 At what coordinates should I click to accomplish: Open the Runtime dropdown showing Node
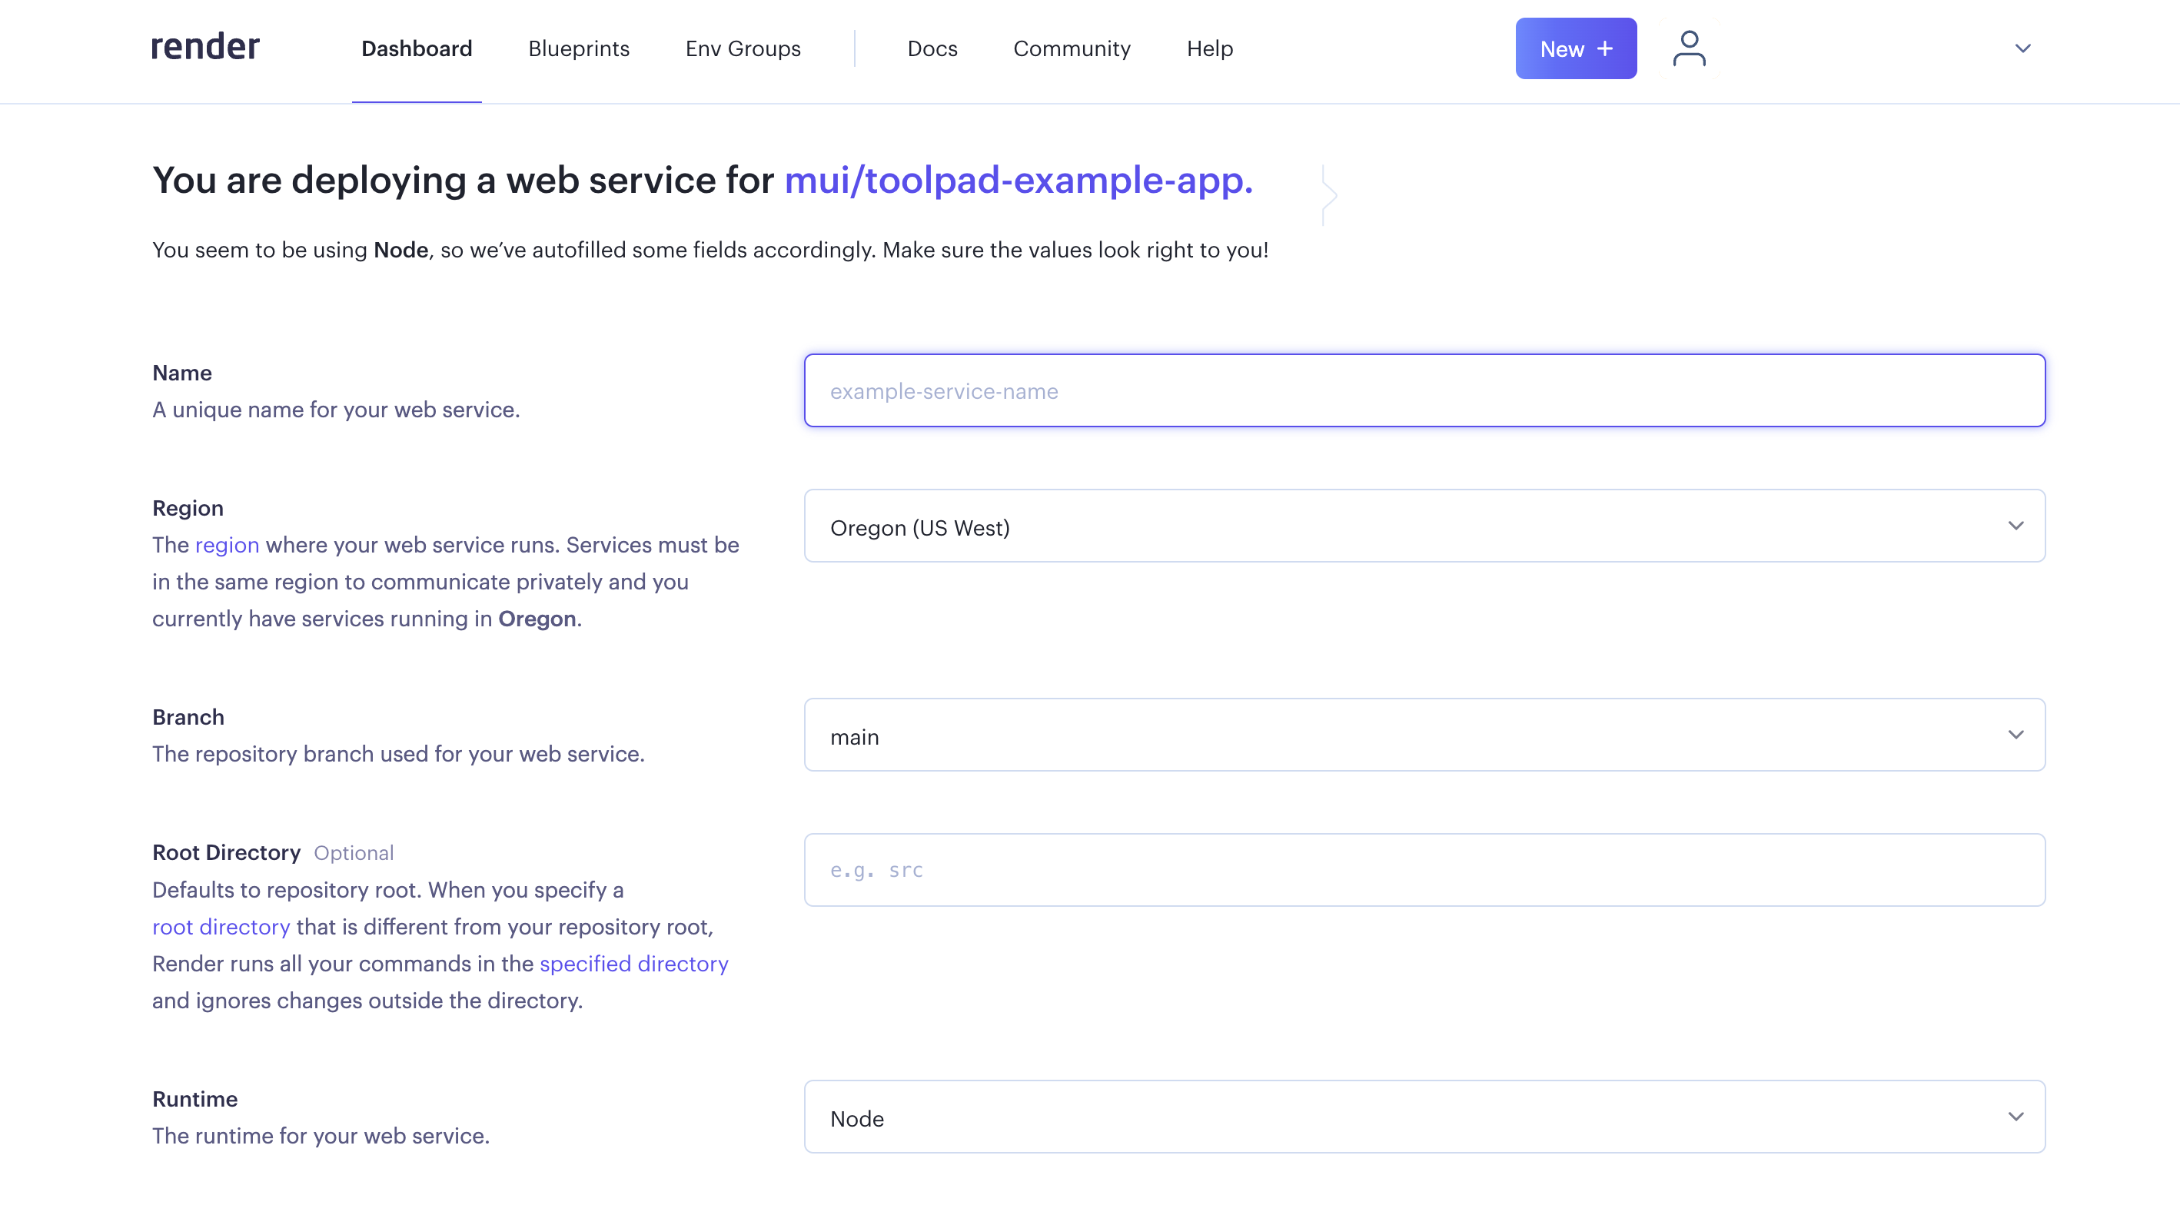coord(1424,1116)
